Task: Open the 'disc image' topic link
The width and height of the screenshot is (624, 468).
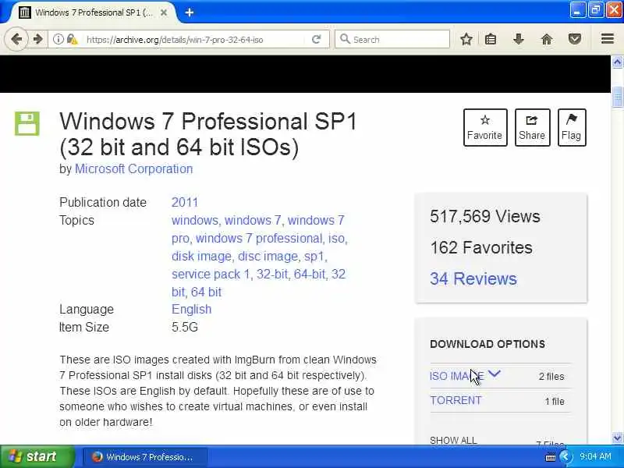Action: pyautogui.click(x=268, y=257)
